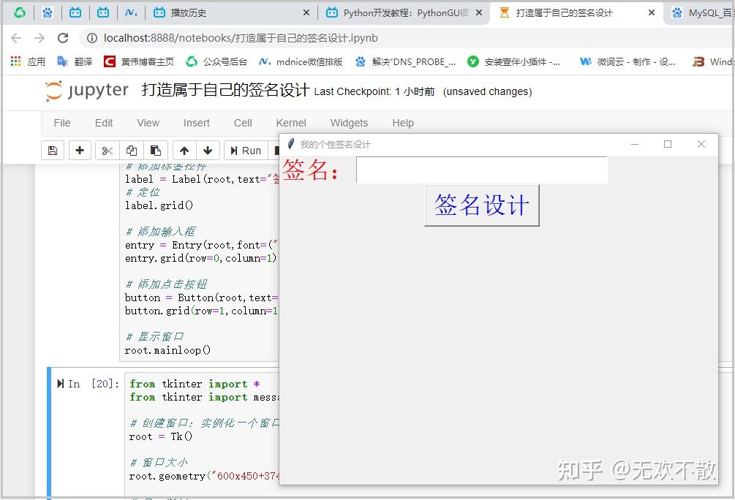The height and width of the screenshot is (500, 735).
Task: Open the Kernel menu
Action: [x=291, y=123]
